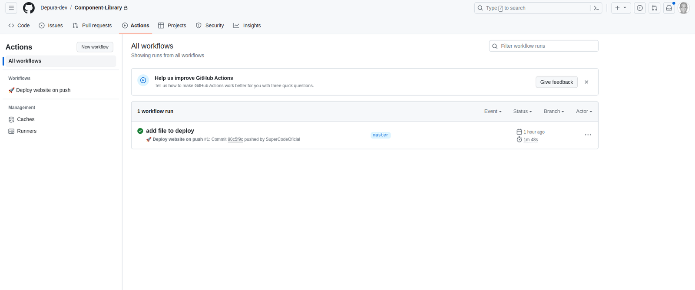The width and height of the screenshot is (695, 290).
Task: Open the user profile avatar menu
Action: point(684,8)
